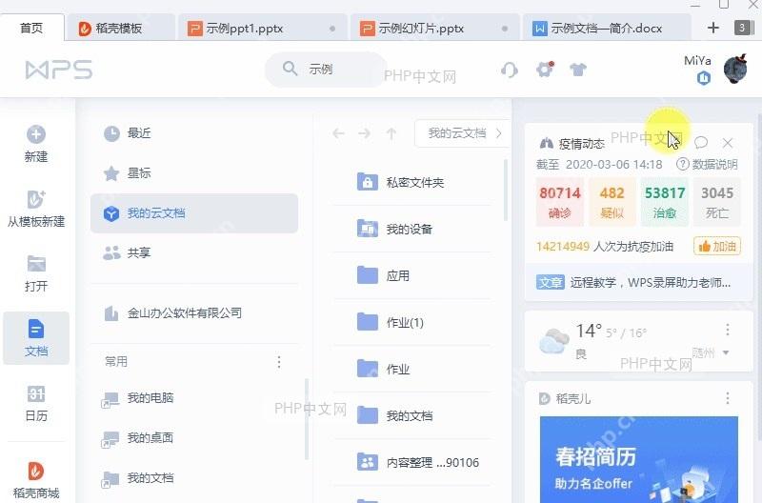This screenshot has height=503, width=762.
Task: Click the search magnifier icon
Action: [290, 69]
